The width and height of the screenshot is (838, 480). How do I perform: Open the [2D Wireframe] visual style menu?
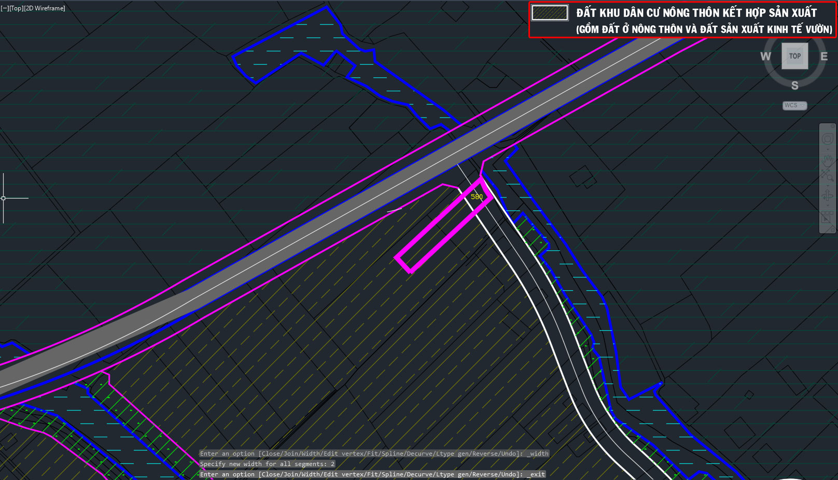tap(45, 8)
